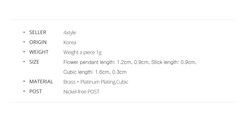Viewport: 246px width, 123px height.
Task: Click the WEIGHT label
Action: [39, 52]
